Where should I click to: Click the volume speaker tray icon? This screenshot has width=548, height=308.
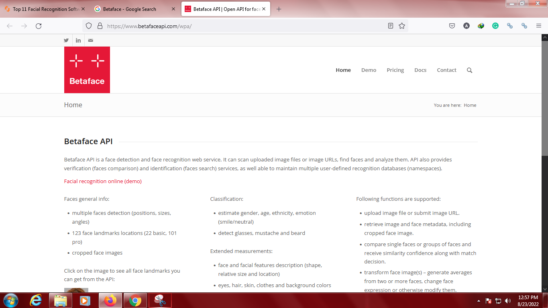click(x=508, y=301)
